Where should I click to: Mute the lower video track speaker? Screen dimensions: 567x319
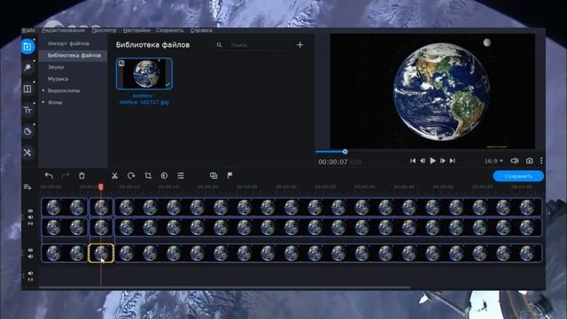click(30, 256)
